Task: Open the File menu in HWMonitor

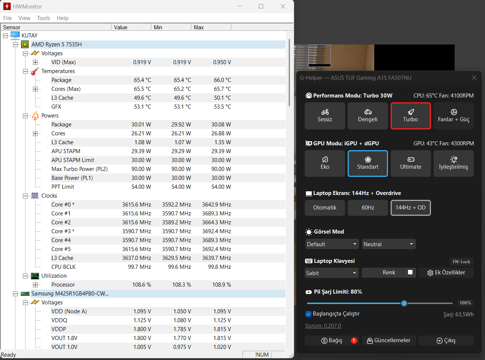Action: point(7,18)
